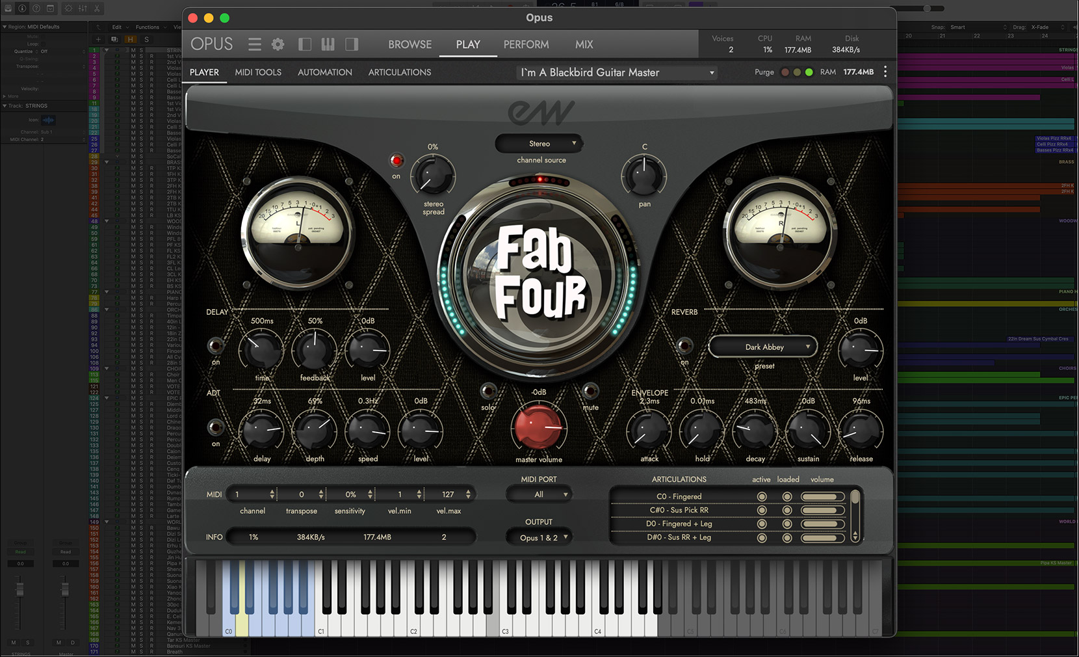Click the ADT speed knob
This screenshot has width=1079, height=657.
pos(368,431)
